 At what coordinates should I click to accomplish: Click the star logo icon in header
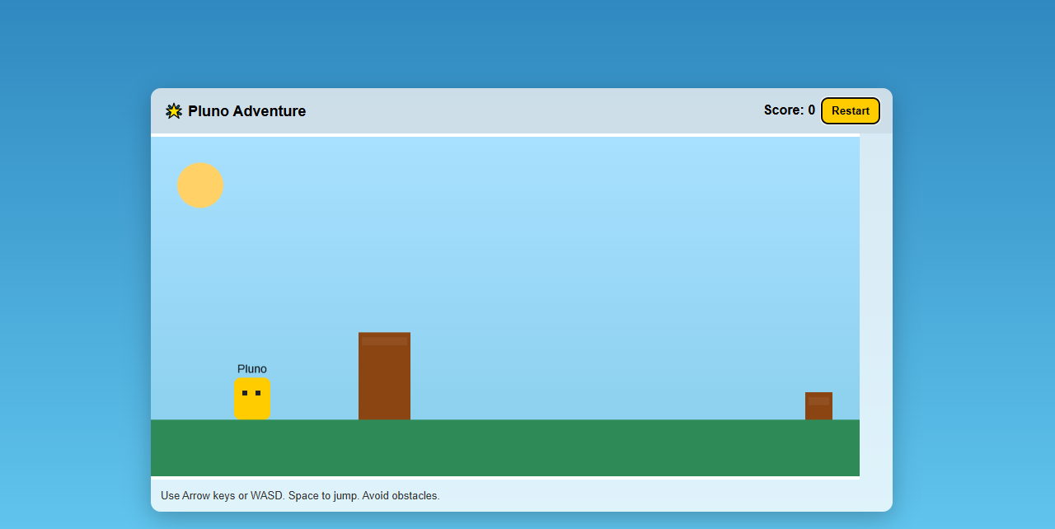point(173,111)
